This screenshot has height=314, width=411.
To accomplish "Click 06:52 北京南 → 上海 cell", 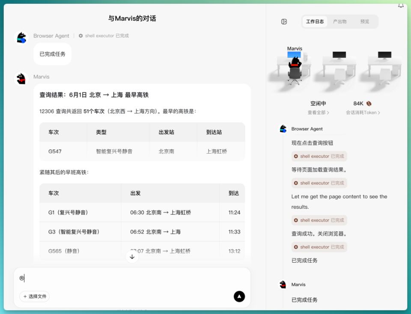I will tap(170, 232).
